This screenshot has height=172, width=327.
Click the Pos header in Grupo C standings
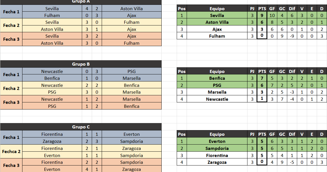point(182,134)
